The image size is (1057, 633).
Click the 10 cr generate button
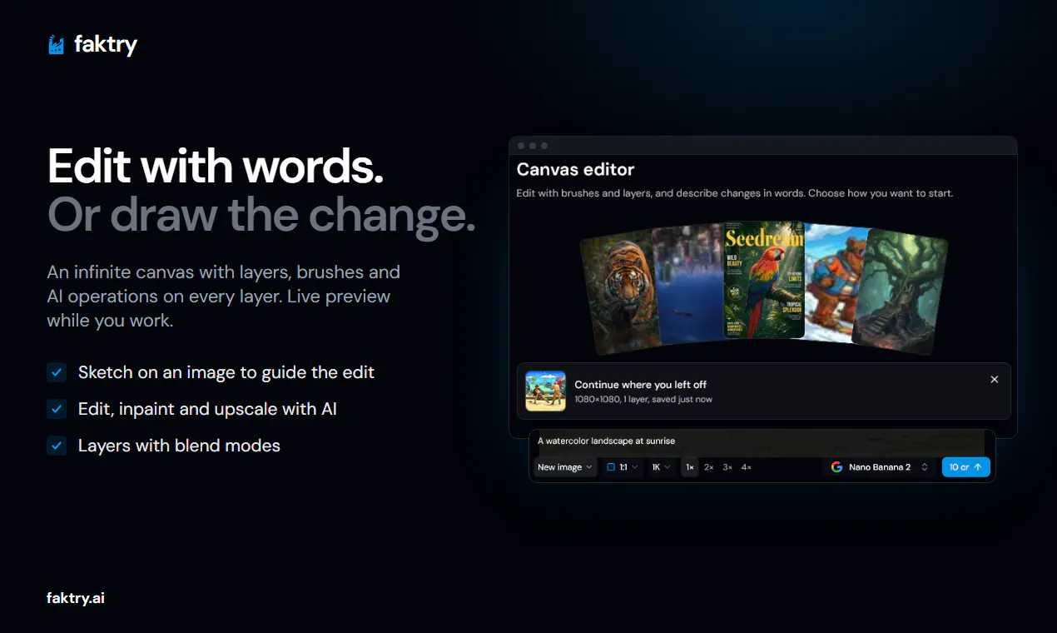point(965,467)
